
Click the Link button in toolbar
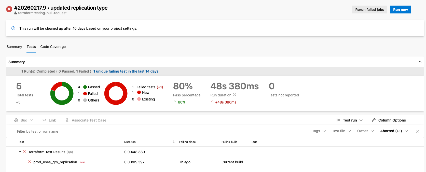pyautogui.click(x=49, y=120)
